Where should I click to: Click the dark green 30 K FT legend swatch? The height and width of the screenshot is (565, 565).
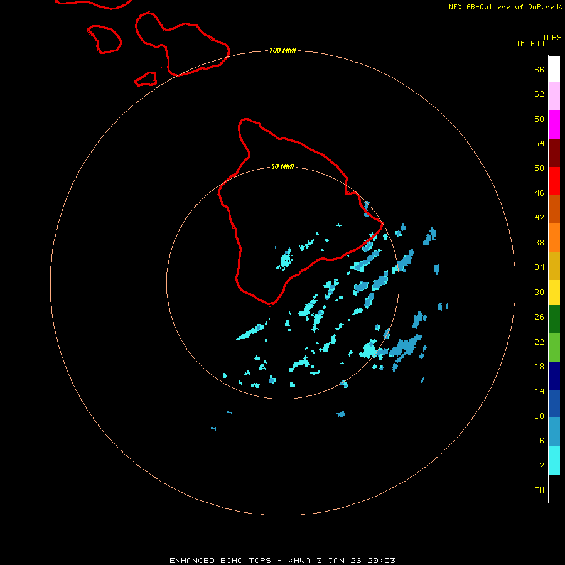click(554, 320)
